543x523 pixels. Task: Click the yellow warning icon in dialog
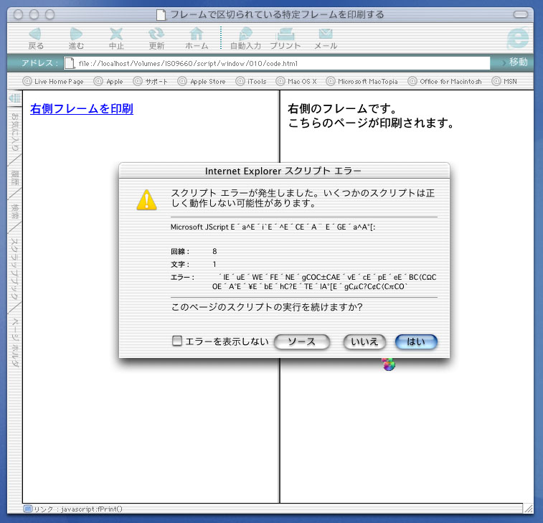[147, 200]
